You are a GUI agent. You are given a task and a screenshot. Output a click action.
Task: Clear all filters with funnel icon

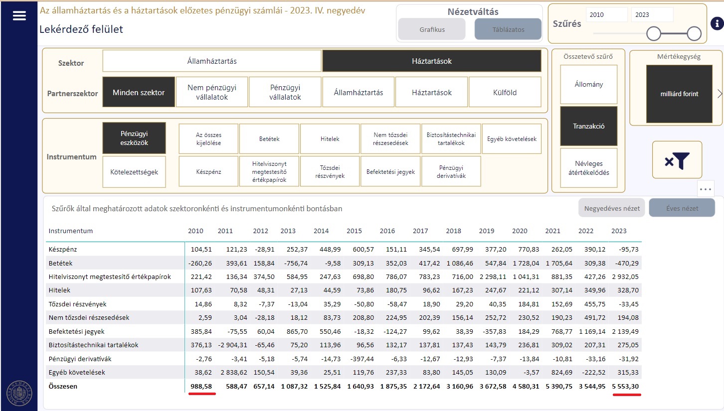(x=677, y=160)
